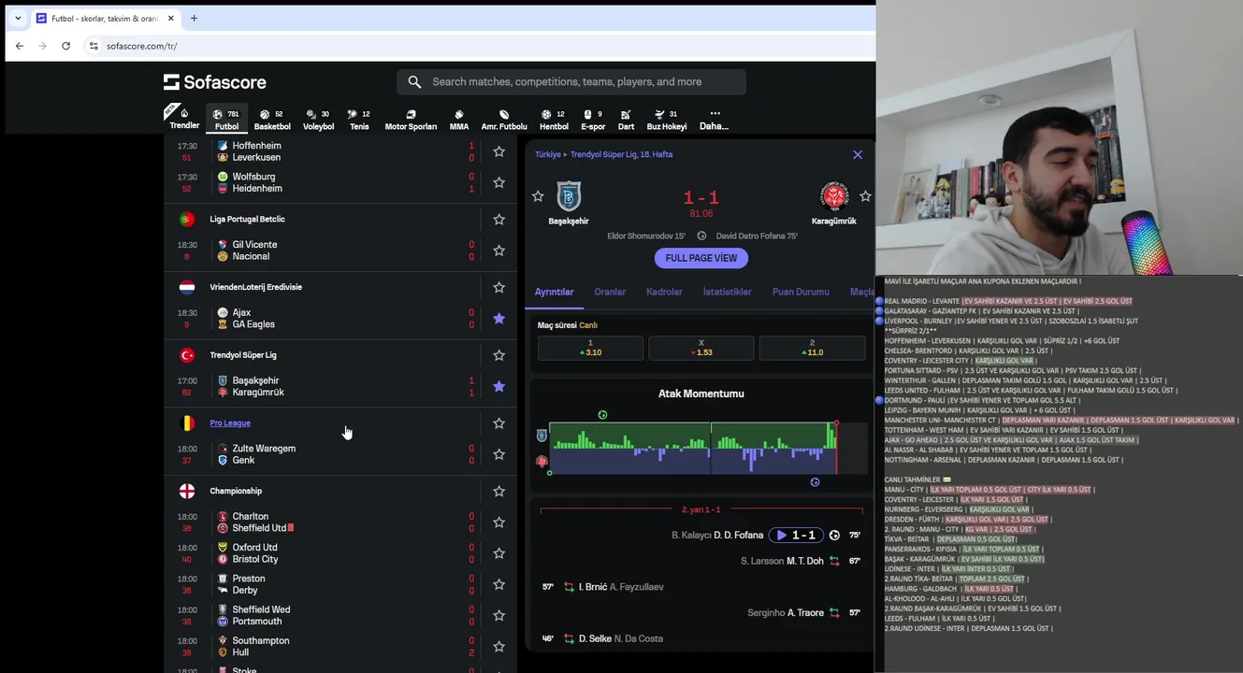Toggle favorite star for Wolfsburg - Heidenheim
Screen dimensions: 1243x673
click(499, 182)
